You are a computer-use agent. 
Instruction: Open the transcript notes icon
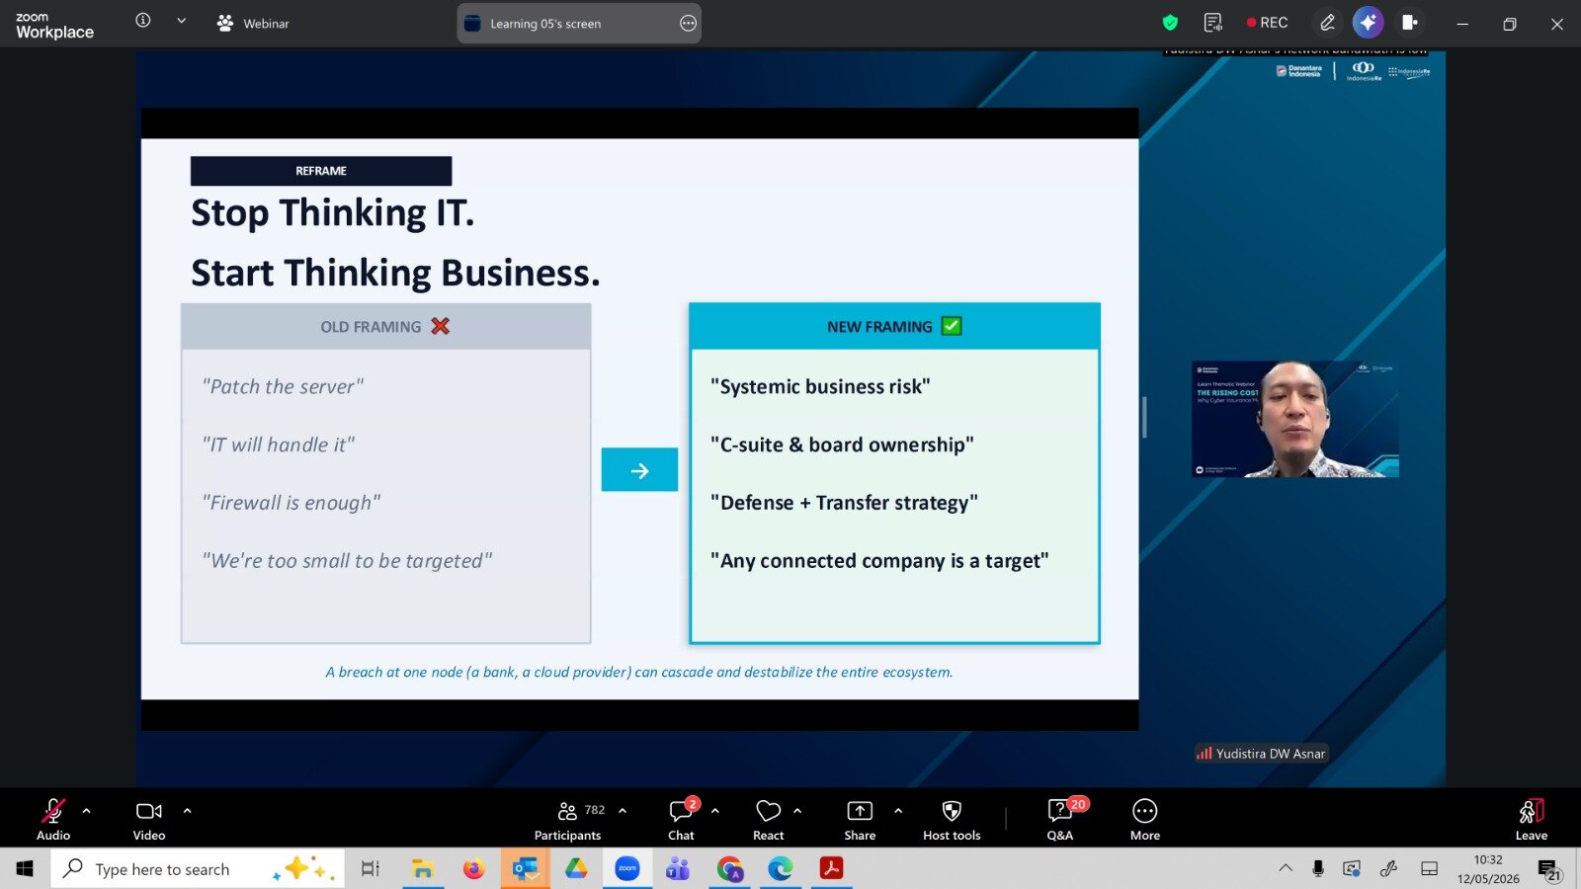point(1213,23)
